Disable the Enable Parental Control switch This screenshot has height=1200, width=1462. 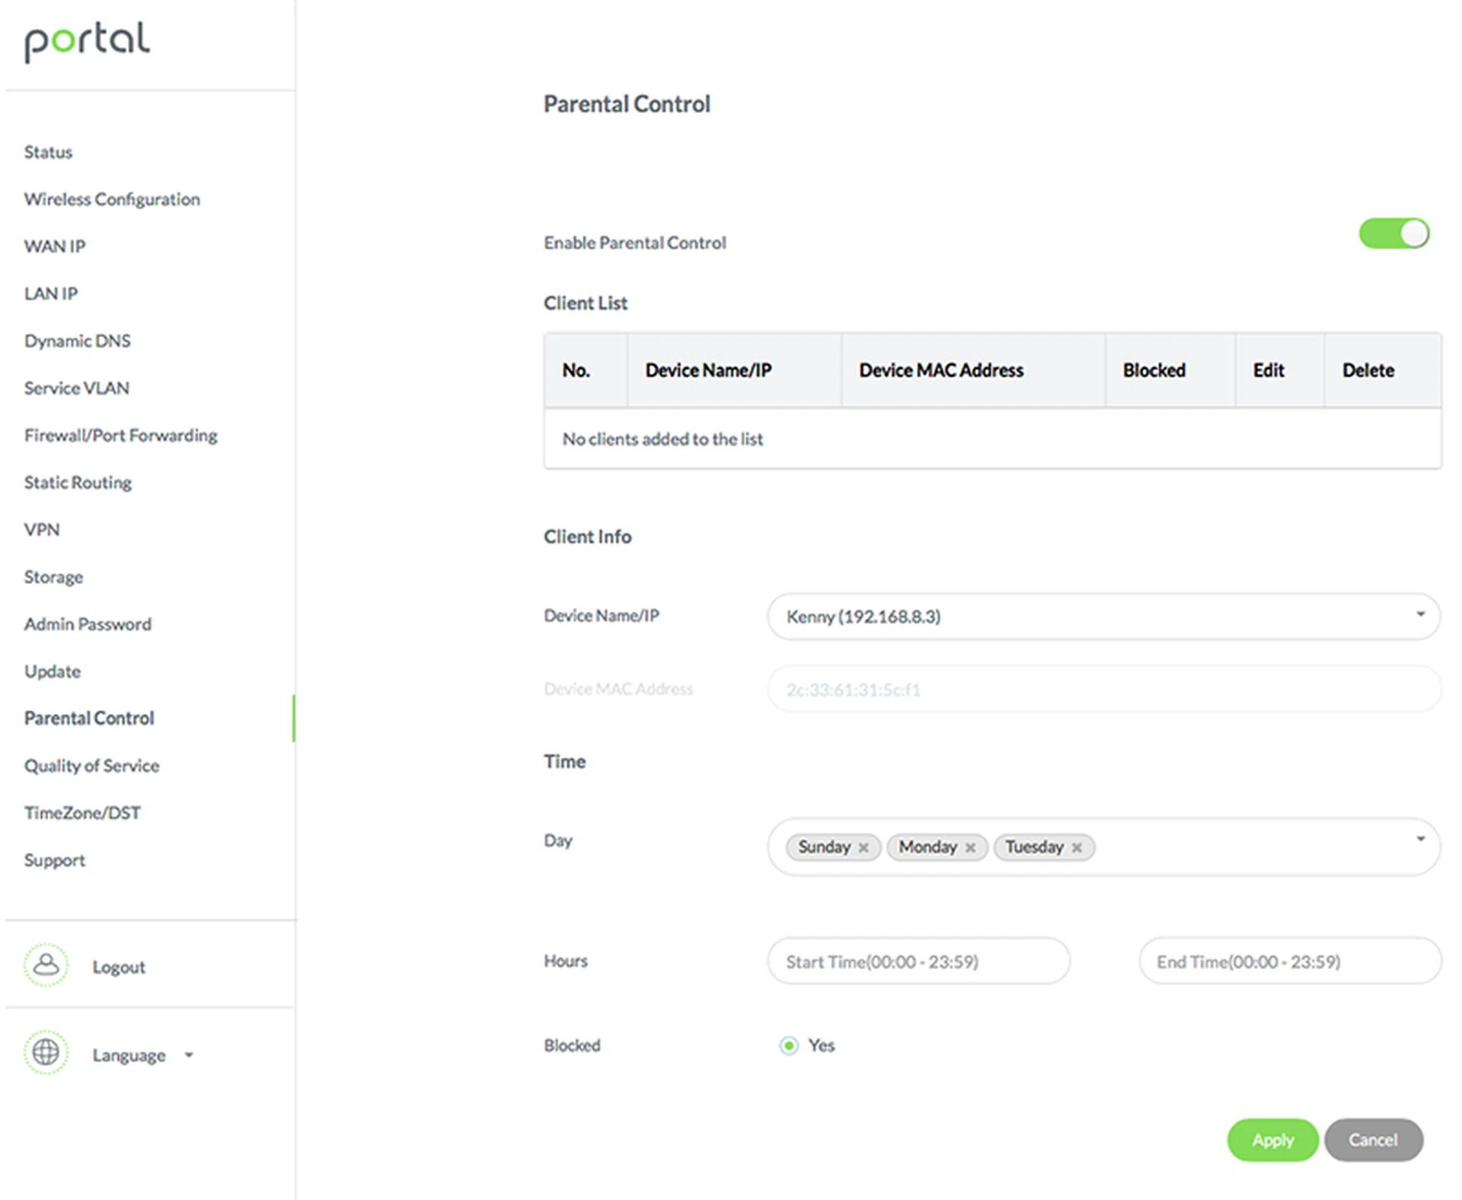pos(1393,234)
